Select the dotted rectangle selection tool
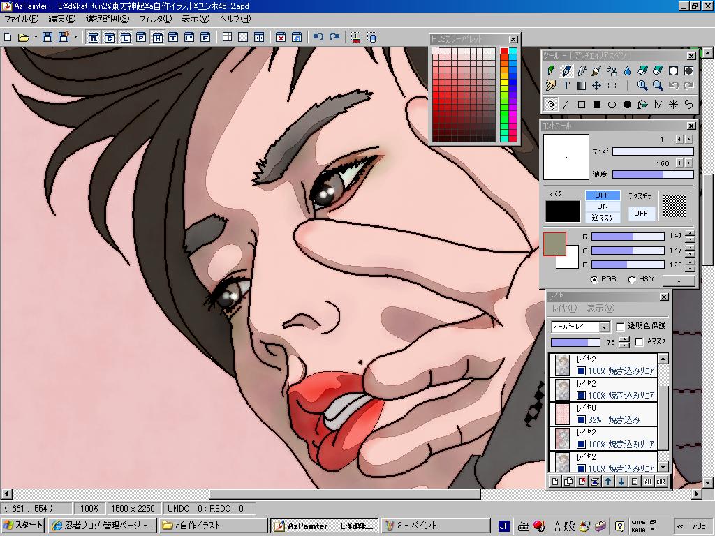This screenshot has height=536, width=715. click(x=612, y=86)
